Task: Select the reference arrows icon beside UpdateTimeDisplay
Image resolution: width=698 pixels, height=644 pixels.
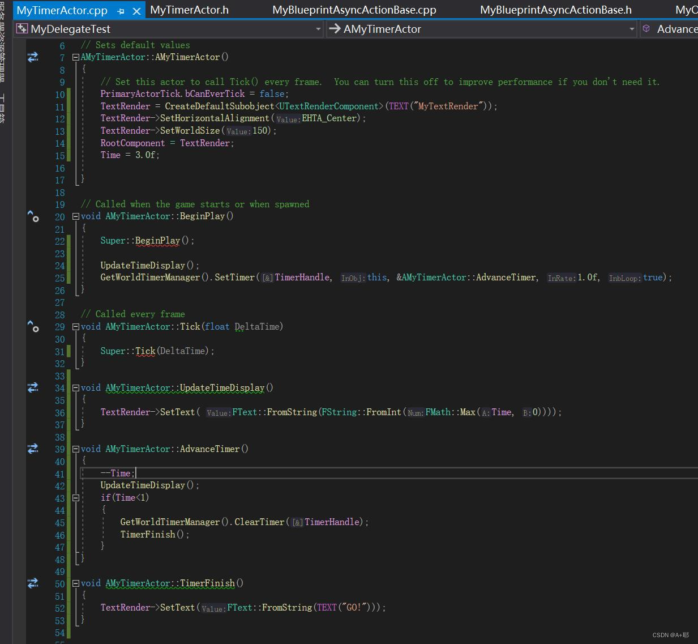Action: (32, 387)
